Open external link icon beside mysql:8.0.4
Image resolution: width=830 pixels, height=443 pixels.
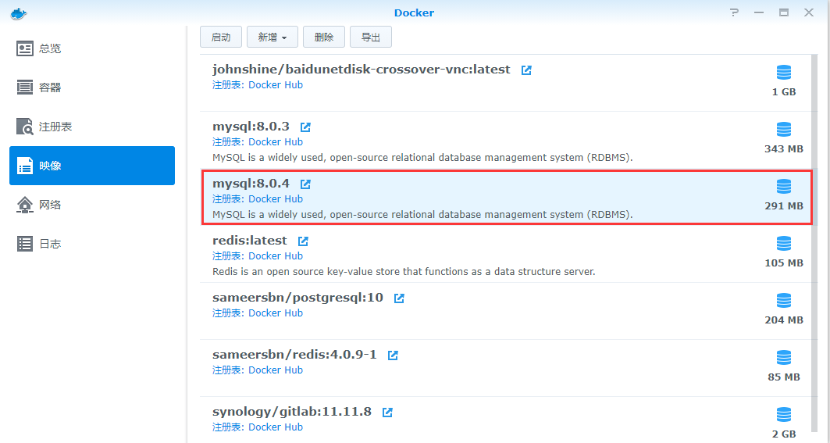pyautogui.click(x=305, y=184)
